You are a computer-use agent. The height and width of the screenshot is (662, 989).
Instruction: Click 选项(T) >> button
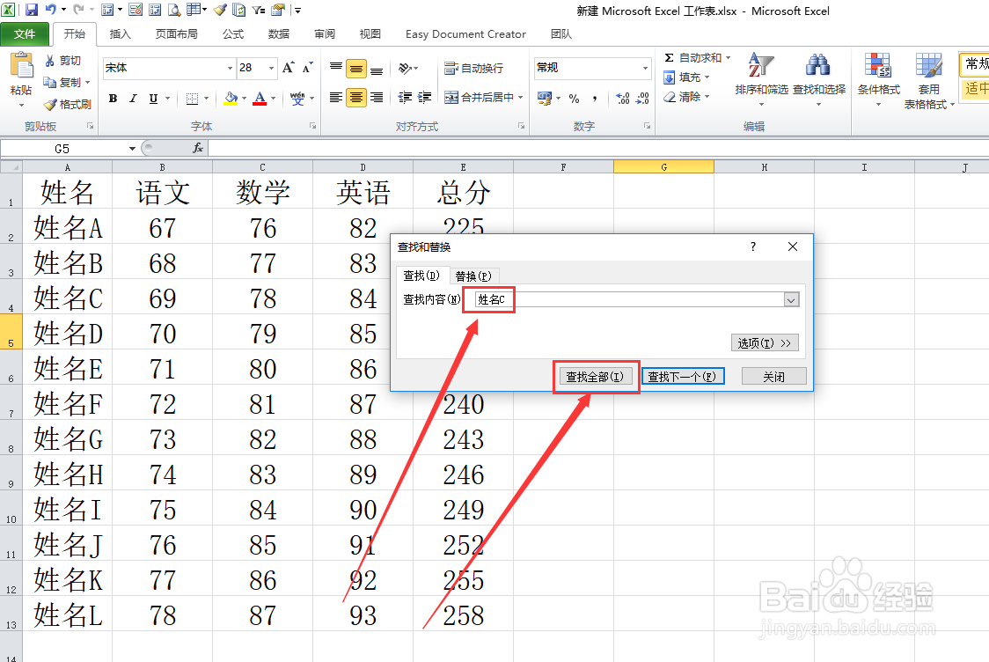[x=765, y=342]
